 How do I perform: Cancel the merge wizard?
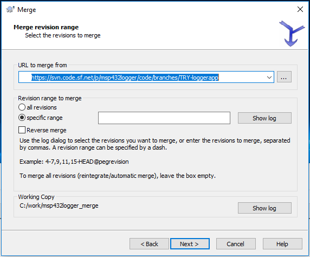click(236, 244)
